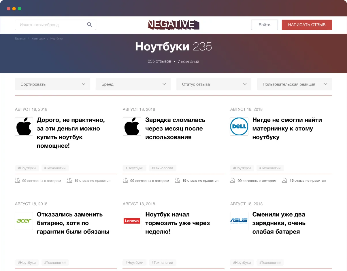The height and width of the screenshot is (271, 347).
Task: Open review 'Зарядка сломалась через месяц'
Action: 175,128
